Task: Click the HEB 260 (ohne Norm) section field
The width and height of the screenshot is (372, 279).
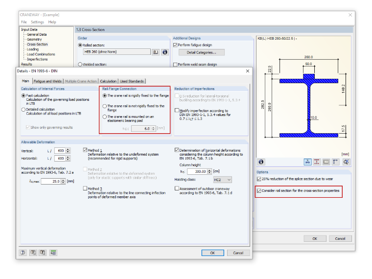Action: click(x=116, y=52)
